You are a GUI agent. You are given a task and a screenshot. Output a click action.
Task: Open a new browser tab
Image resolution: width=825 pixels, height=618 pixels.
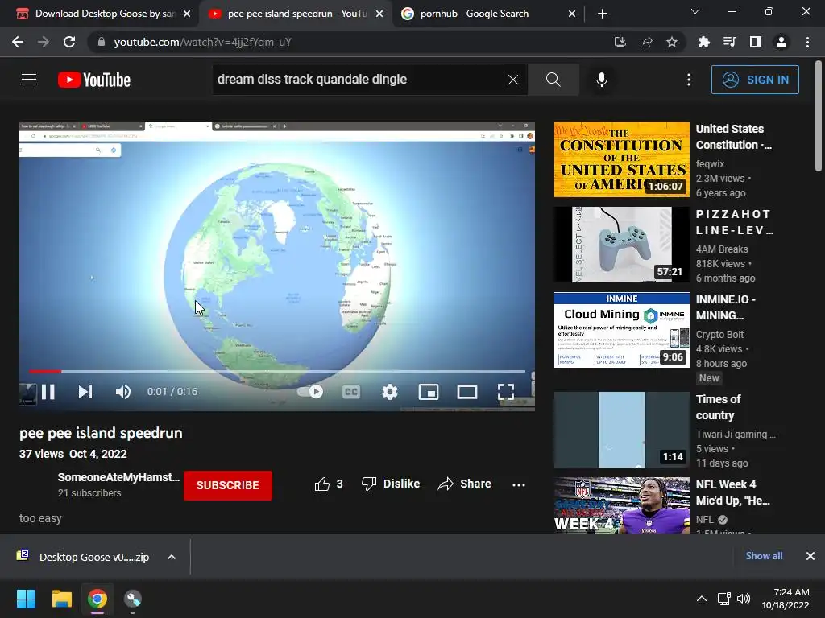[x=603, y=14]
